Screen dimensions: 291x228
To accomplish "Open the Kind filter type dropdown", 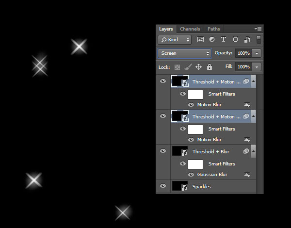I will 175,40.
